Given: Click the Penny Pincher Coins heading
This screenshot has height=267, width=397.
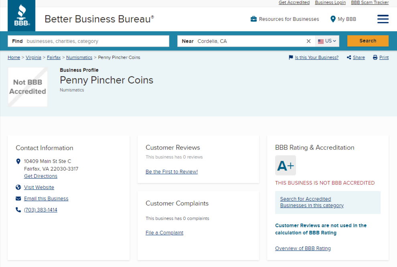Looking at the screenshot, I should click(x=106, y=80).
